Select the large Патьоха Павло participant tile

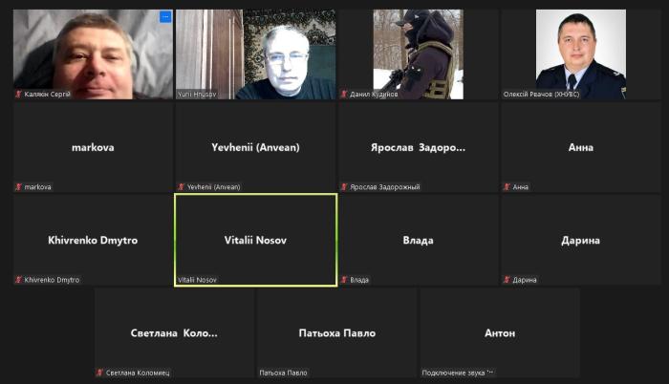[x=337, y=332]
